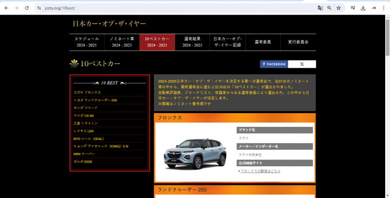Open the 選考結果 2024-2025 tab
This screenshot has width=390, height=198.
tap(193, 42)
